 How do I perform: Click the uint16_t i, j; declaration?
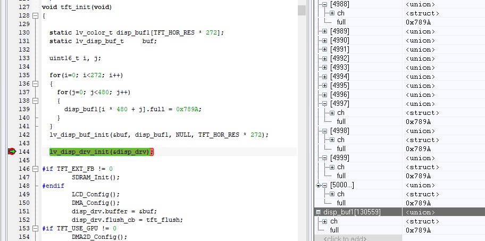75,58
